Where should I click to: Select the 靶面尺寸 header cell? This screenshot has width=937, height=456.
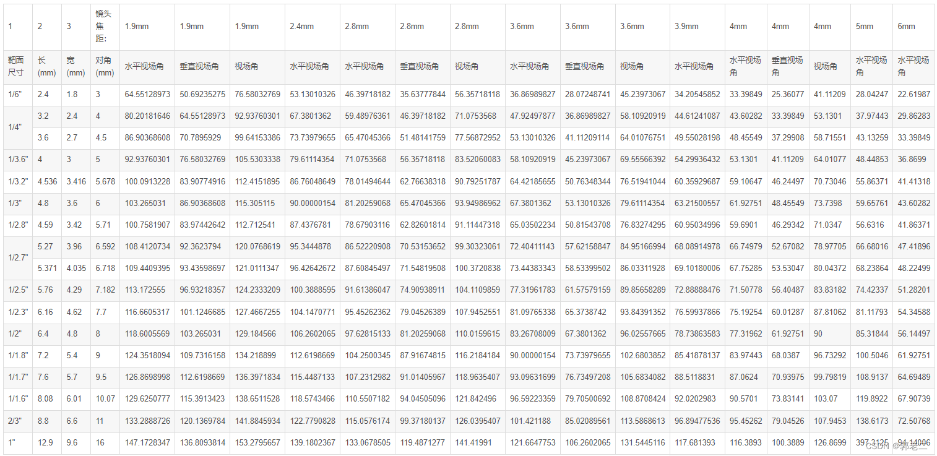[x=17, y=66]
